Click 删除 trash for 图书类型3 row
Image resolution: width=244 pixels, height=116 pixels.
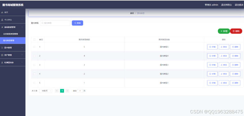pos(235,65)
